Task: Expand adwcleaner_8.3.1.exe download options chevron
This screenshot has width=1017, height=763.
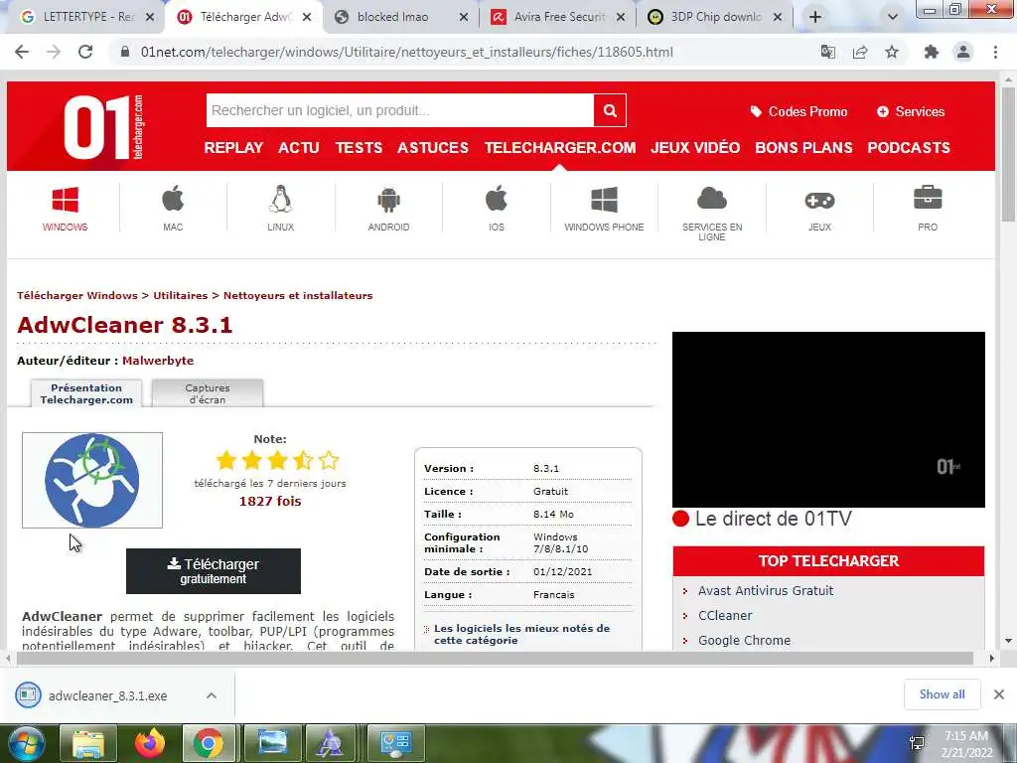Action: [x=211, y=695]
